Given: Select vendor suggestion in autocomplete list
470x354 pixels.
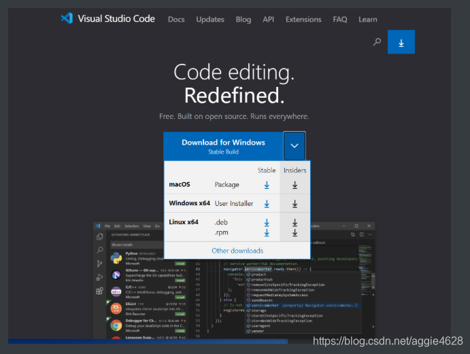Looking at the screenshot, I should click(303, 331).
